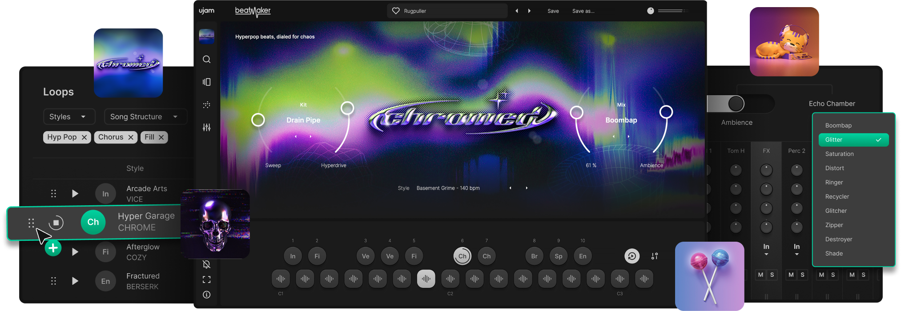The image size is (901, 311).
Task: Trigger the Sp pad number 9
Action: coord(559,256)
